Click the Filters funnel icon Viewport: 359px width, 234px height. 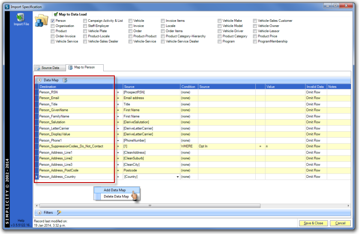coord(59,213)
